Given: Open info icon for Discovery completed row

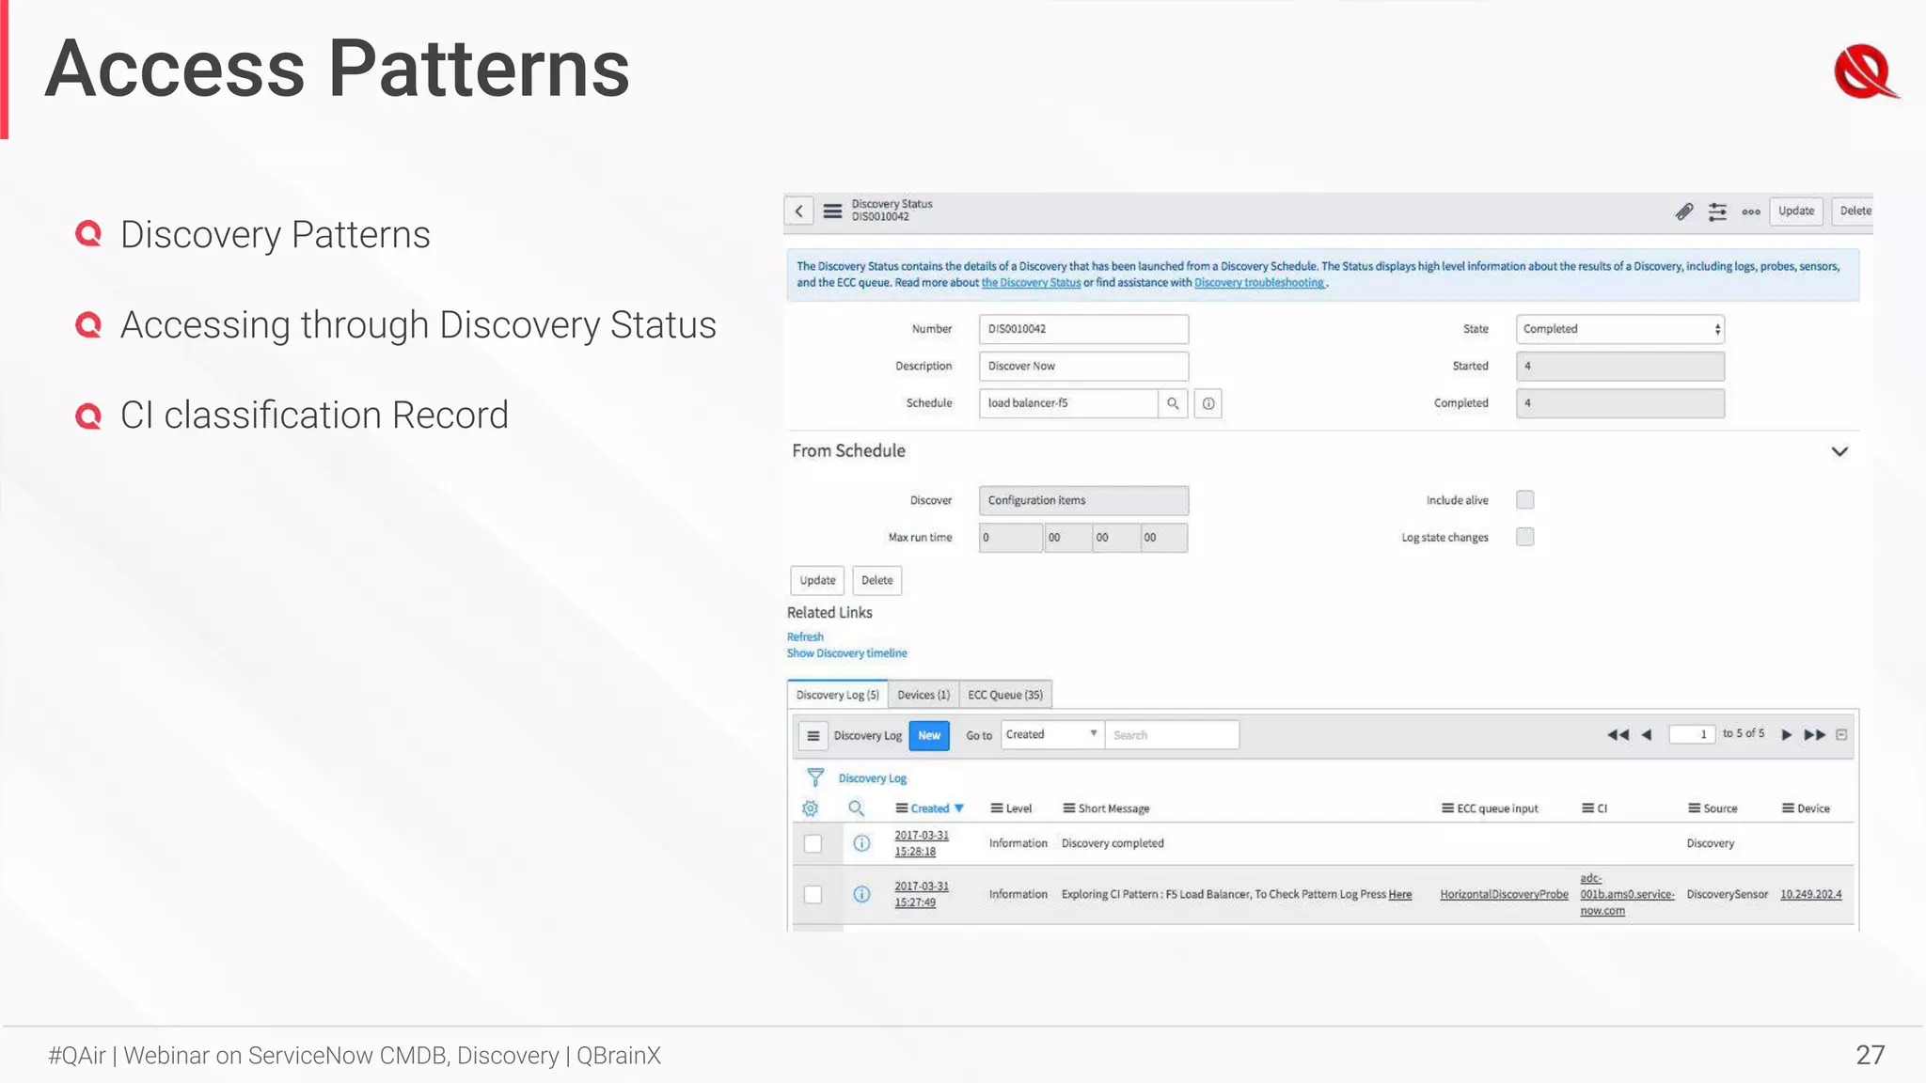Looking at the screenshot, I should click(x=861, y=843).
